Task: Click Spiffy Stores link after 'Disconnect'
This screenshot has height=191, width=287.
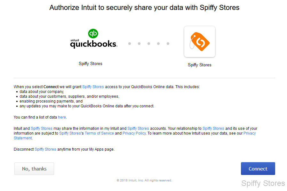Action: click(45, 149)
